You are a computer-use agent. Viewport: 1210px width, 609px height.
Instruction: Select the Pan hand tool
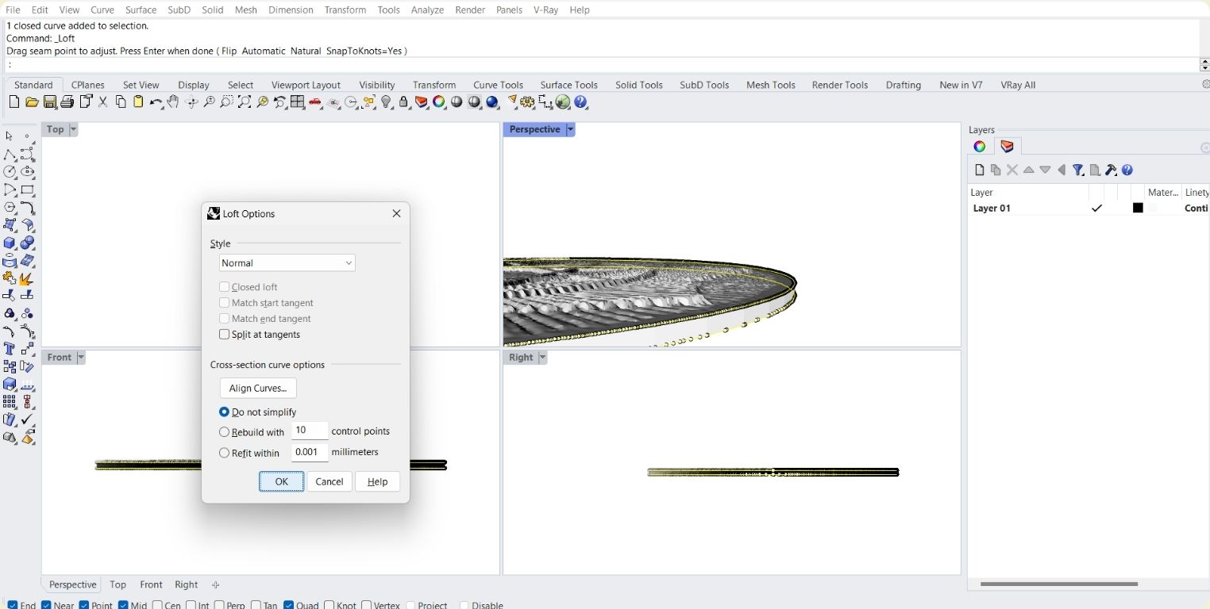pos(173,102)
